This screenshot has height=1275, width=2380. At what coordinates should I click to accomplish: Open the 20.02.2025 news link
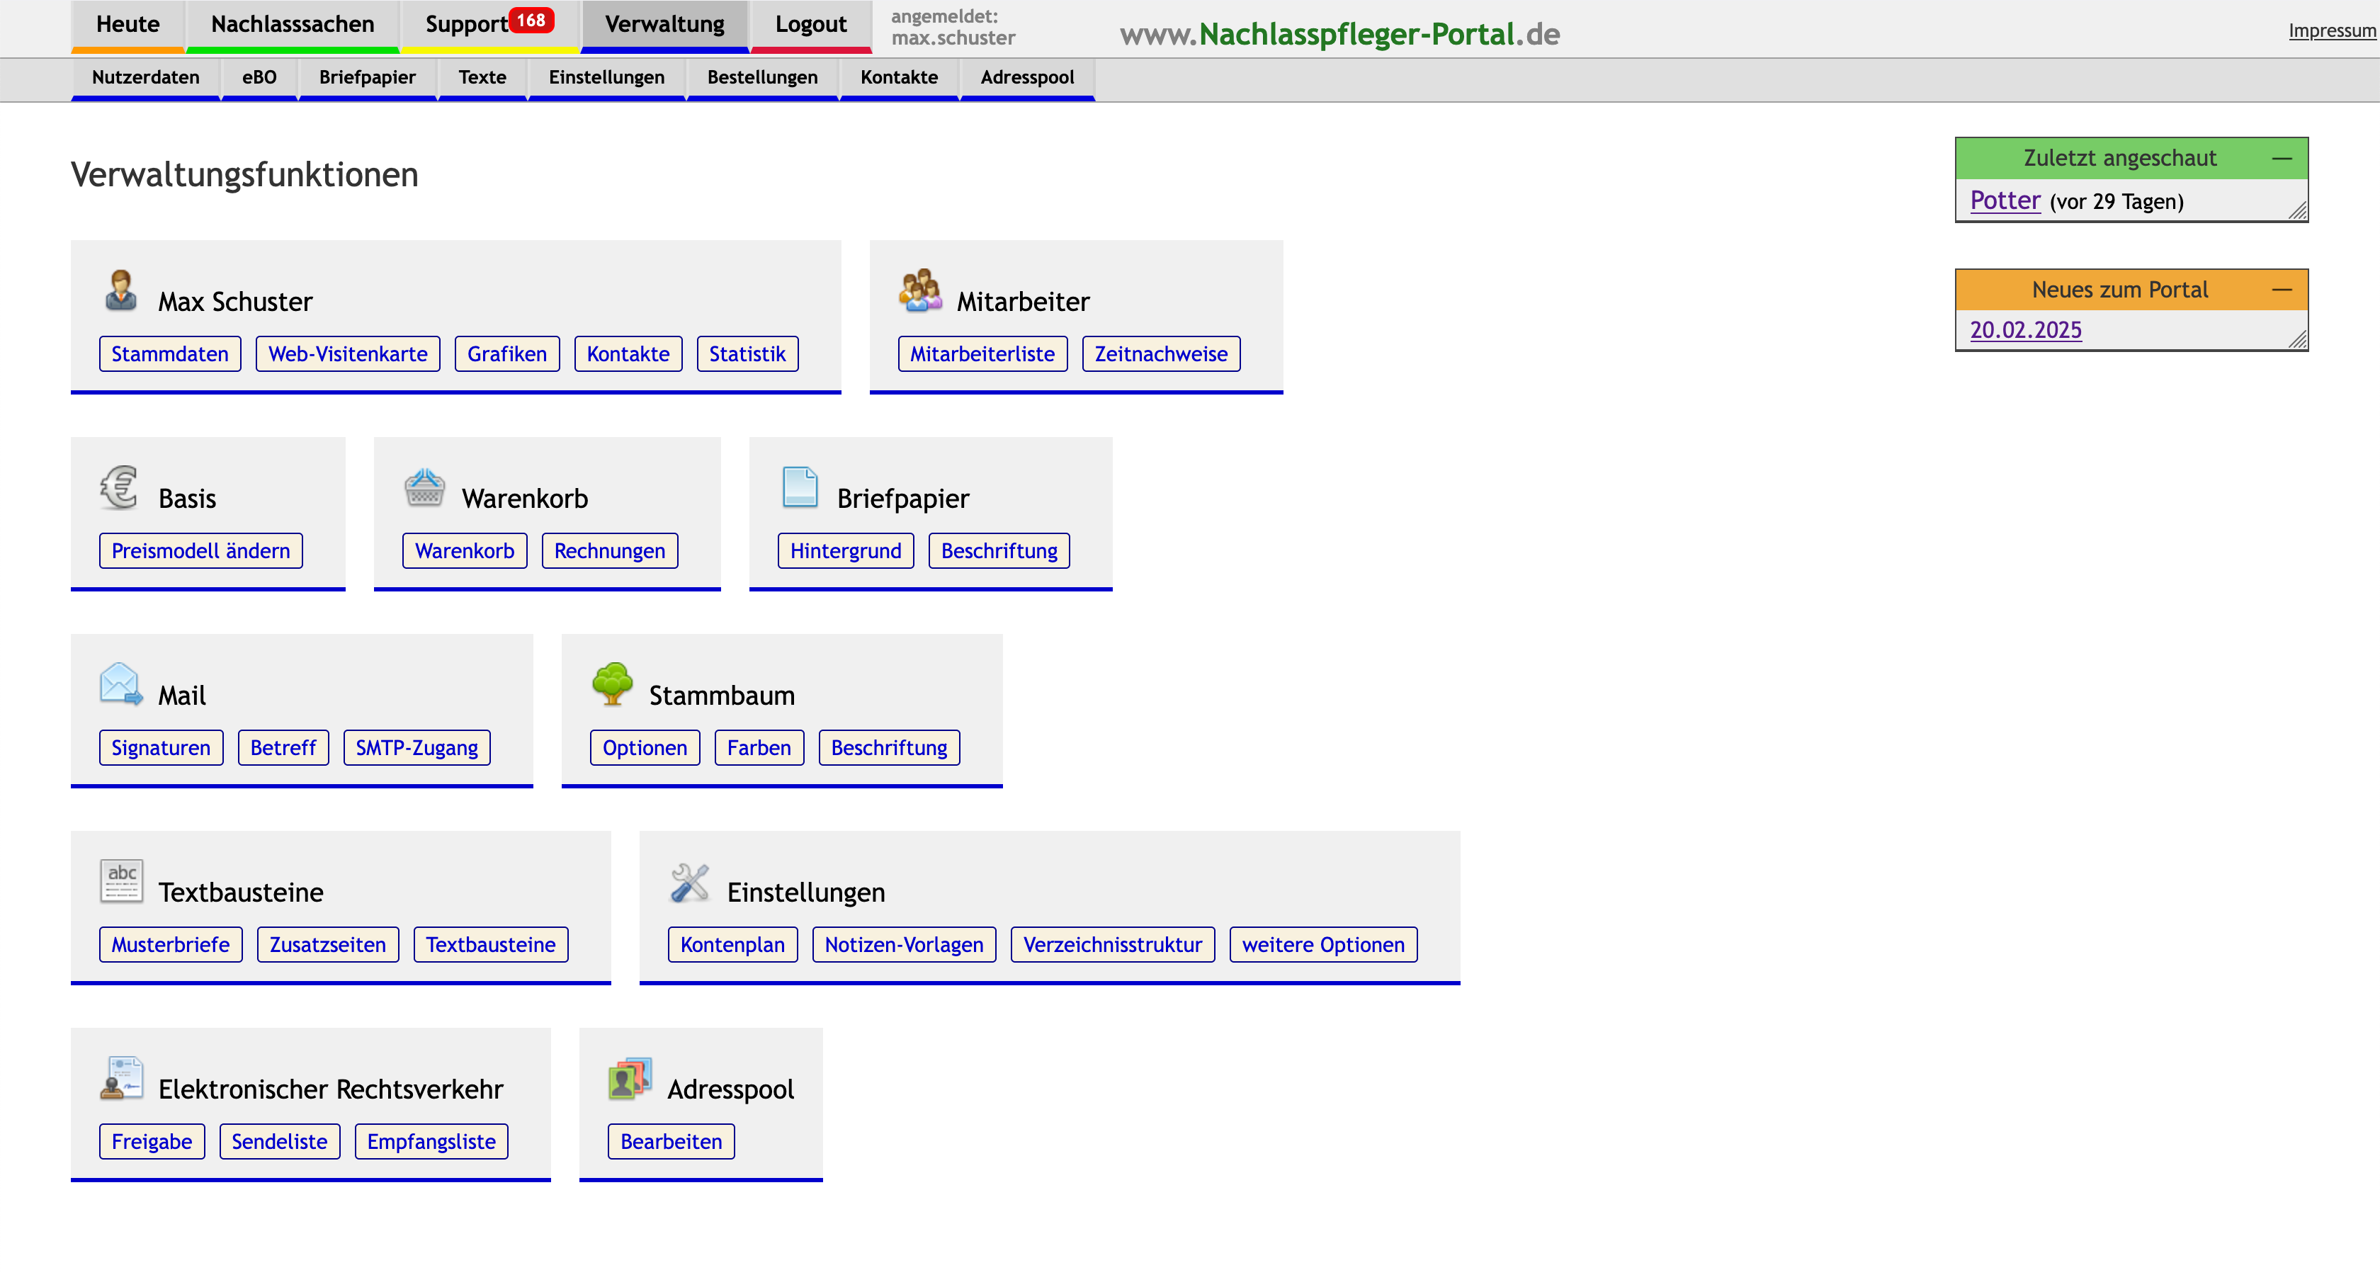pyautogui.click(x=2025, y=330)
